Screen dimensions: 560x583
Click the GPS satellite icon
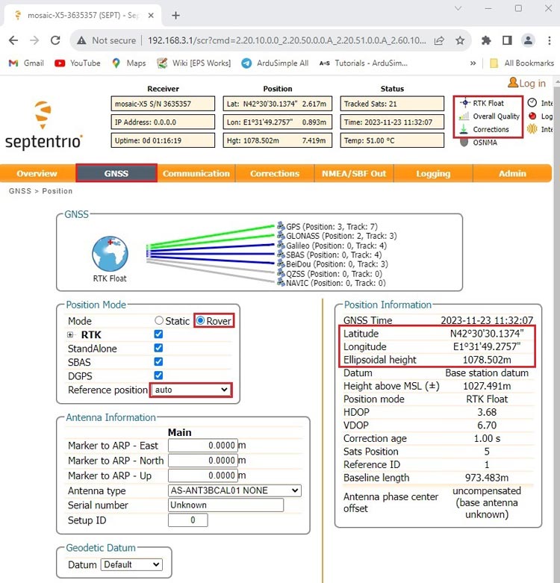(281, 226)
